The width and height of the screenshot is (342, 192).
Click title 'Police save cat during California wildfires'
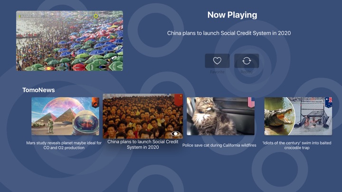pyautogui.click(x=219, y=145)
